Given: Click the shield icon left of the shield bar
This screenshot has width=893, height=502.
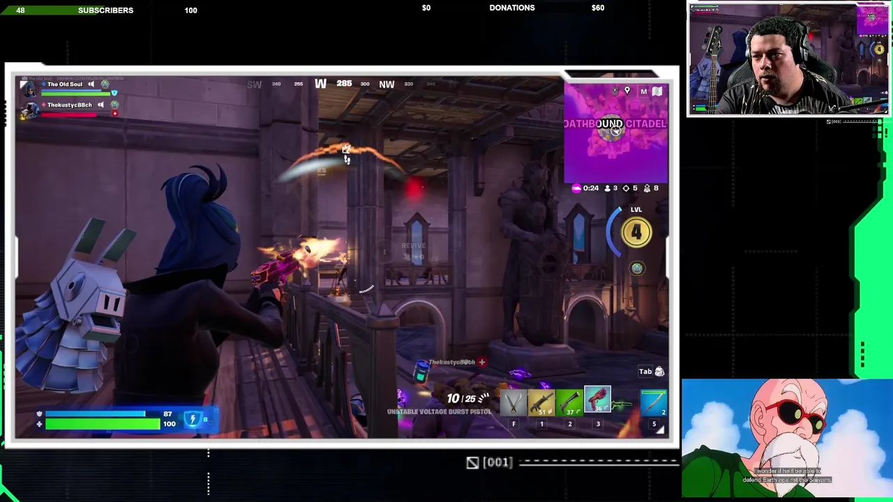Looking at the screenshot, I should tap(39, 414).
